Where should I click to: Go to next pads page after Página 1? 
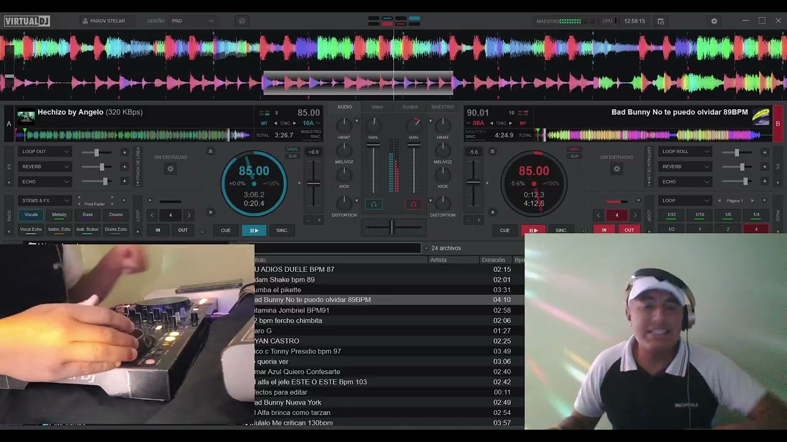[752, 201]
